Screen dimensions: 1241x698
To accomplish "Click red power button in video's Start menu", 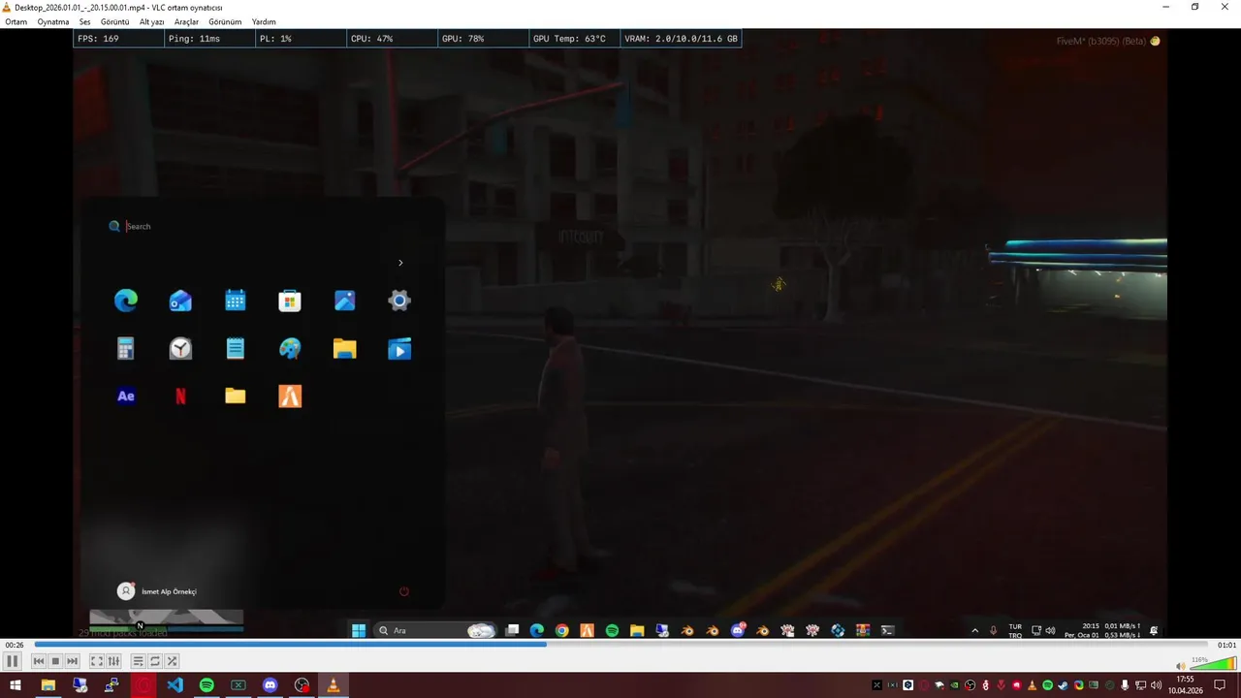I will 404,591.
